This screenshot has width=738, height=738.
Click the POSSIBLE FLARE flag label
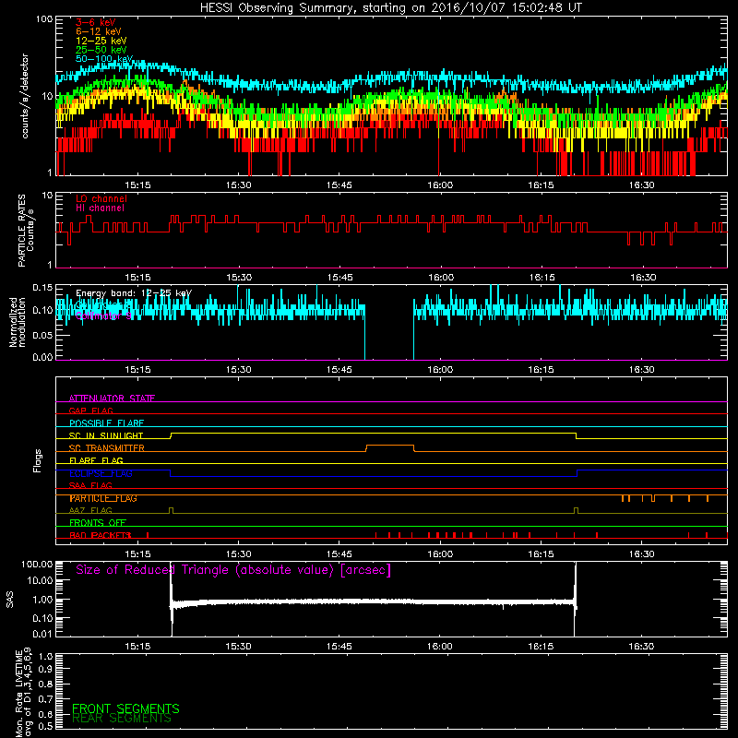click(x=106, y=423)
